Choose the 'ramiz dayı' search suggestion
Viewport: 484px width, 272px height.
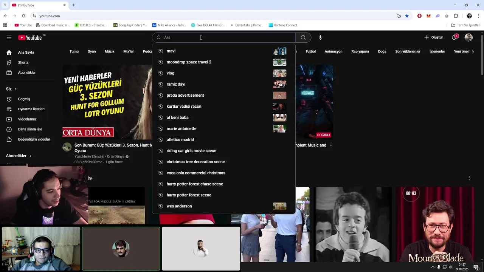click(x=223, y=84)
